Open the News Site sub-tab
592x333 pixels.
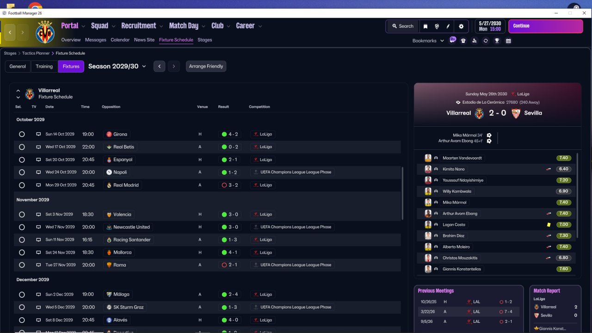[x=144, y=40]
